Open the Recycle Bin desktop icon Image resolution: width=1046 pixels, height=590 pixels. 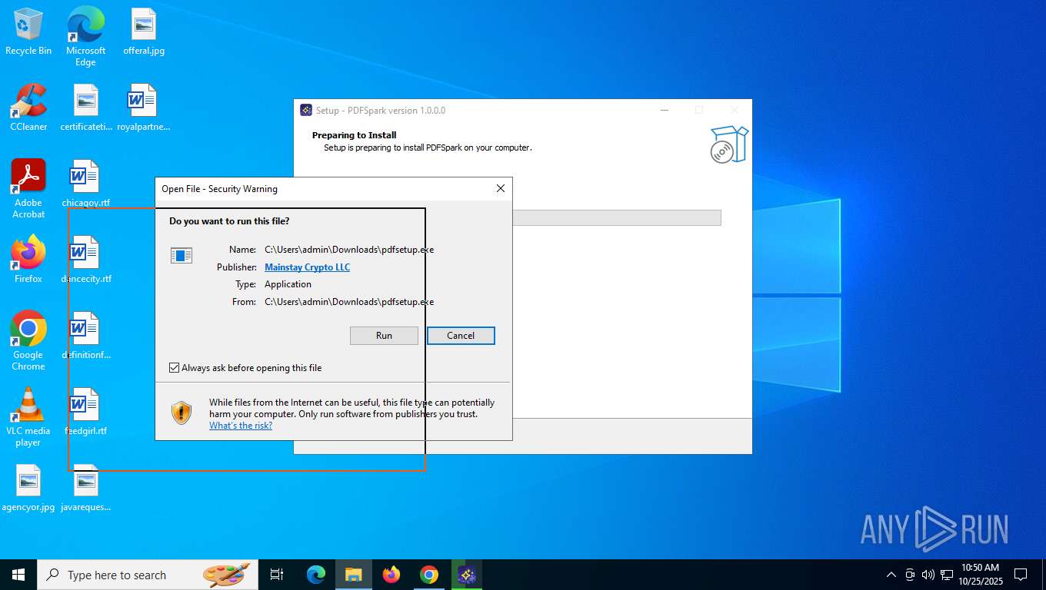pos(28,32)
